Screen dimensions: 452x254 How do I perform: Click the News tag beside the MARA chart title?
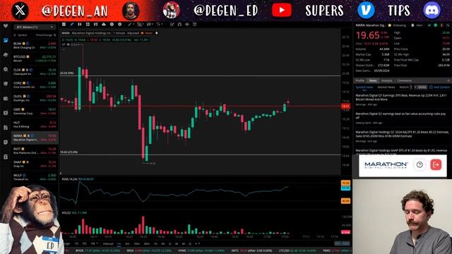[x=148, y=33]
